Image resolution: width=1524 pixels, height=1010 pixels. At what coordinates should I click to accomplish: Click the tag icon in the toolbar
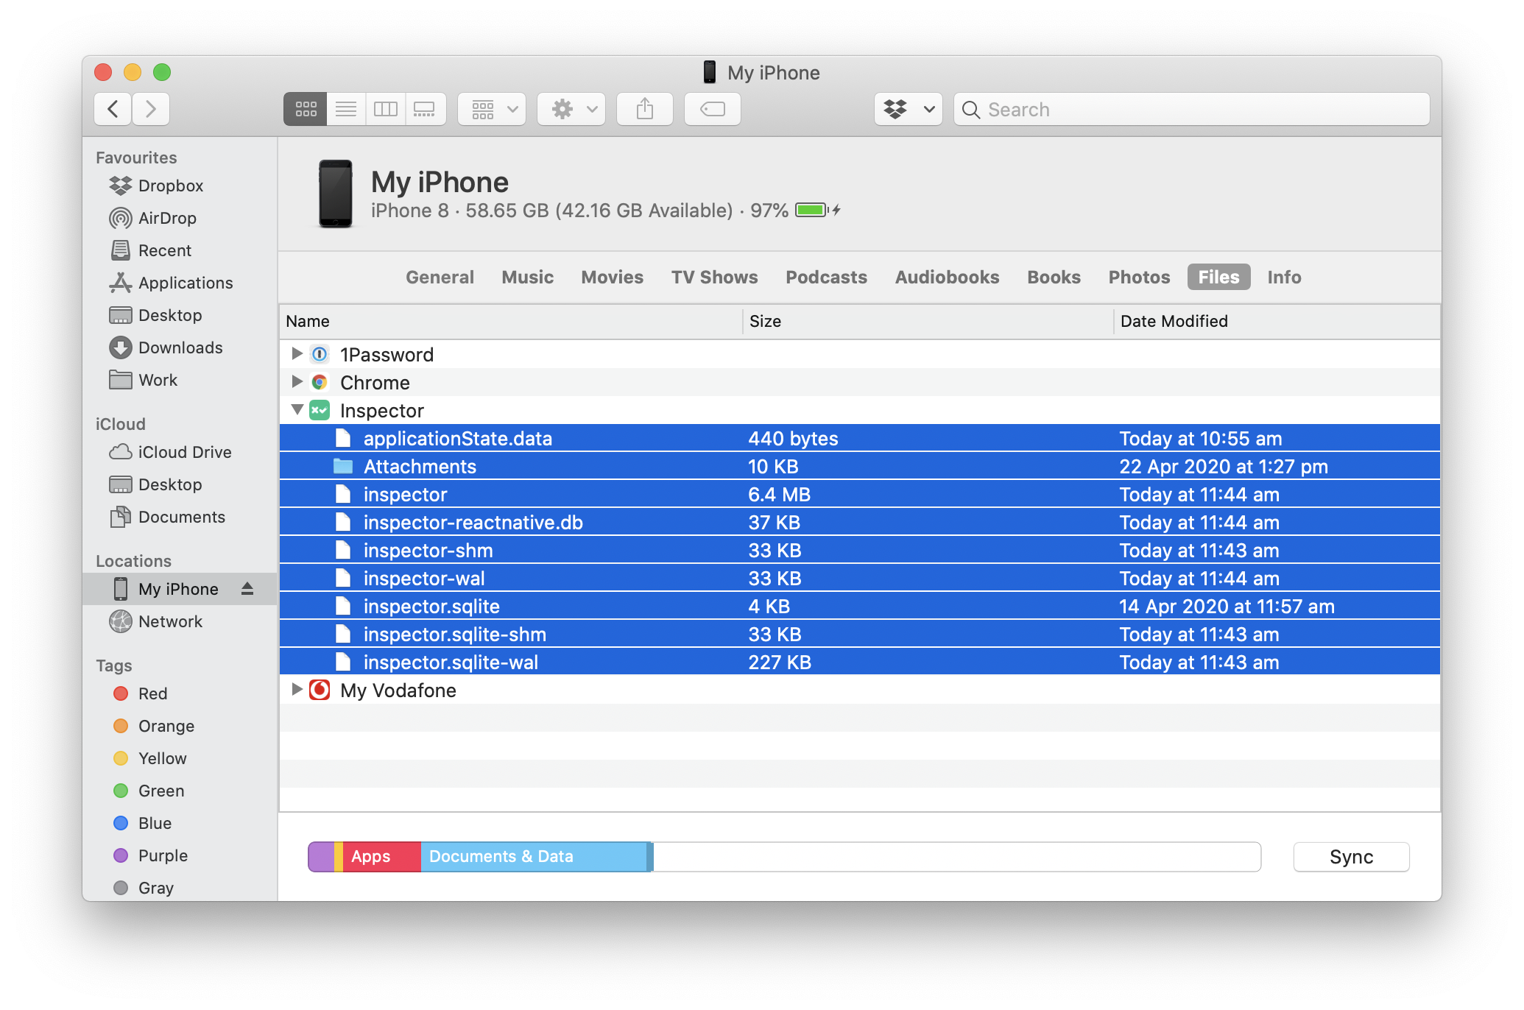coord(711,109)
